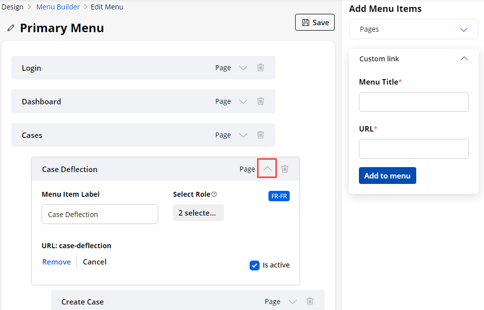Image resolution: width=484 pixels, height=310 pixels.
Task: Expand the Dashboard item details
Action: click(x=243, y=101)
